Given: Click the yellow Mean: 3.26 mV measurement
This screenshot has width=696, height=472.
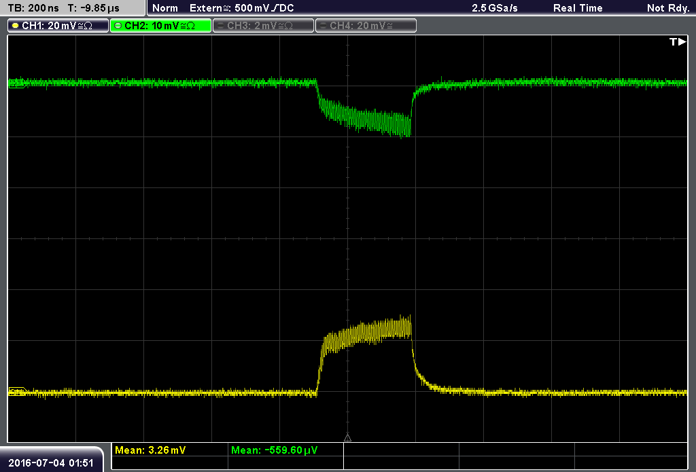Looking at the screenshot, I should point(150,450).
